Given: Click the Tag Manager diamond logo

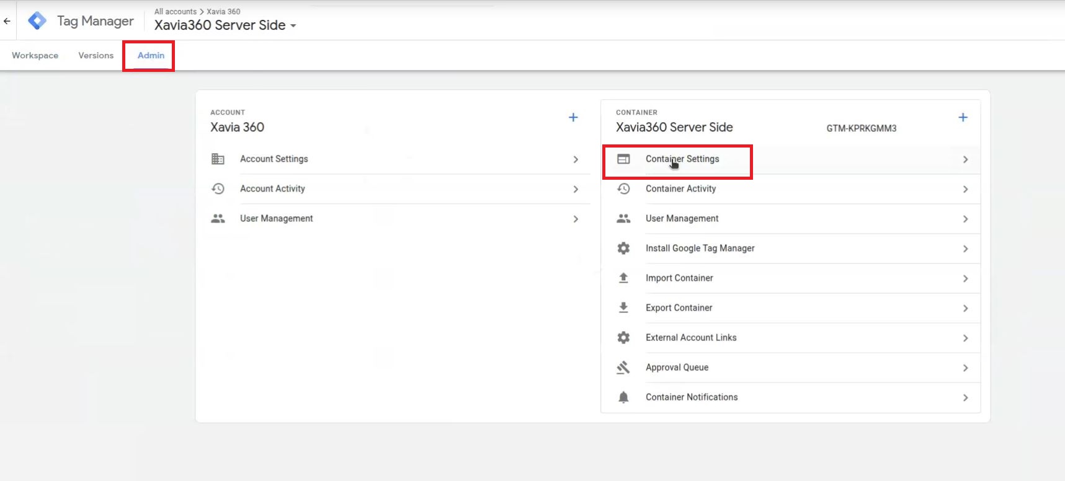Looking at the screenshot, I should pos(37,20).
